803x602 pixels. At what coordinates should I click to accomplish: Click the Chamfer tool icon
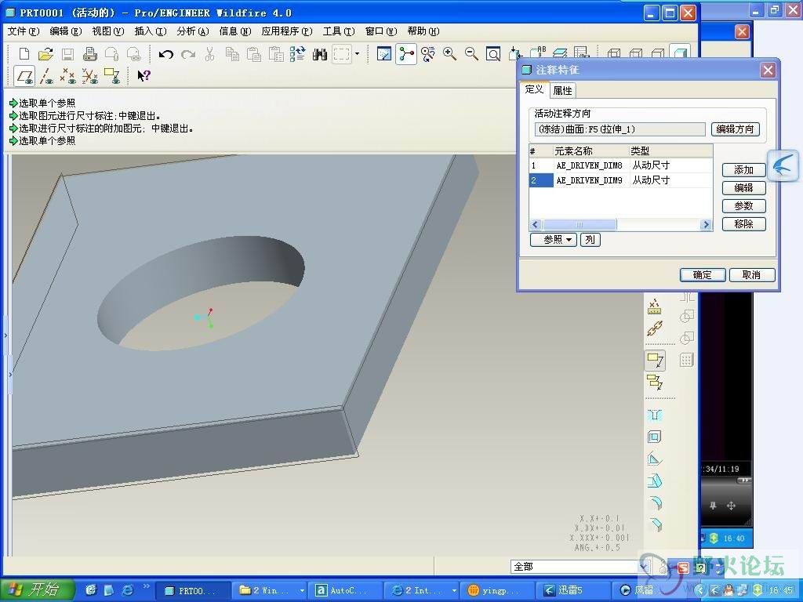pyautogui.click(x=655, y=524)
